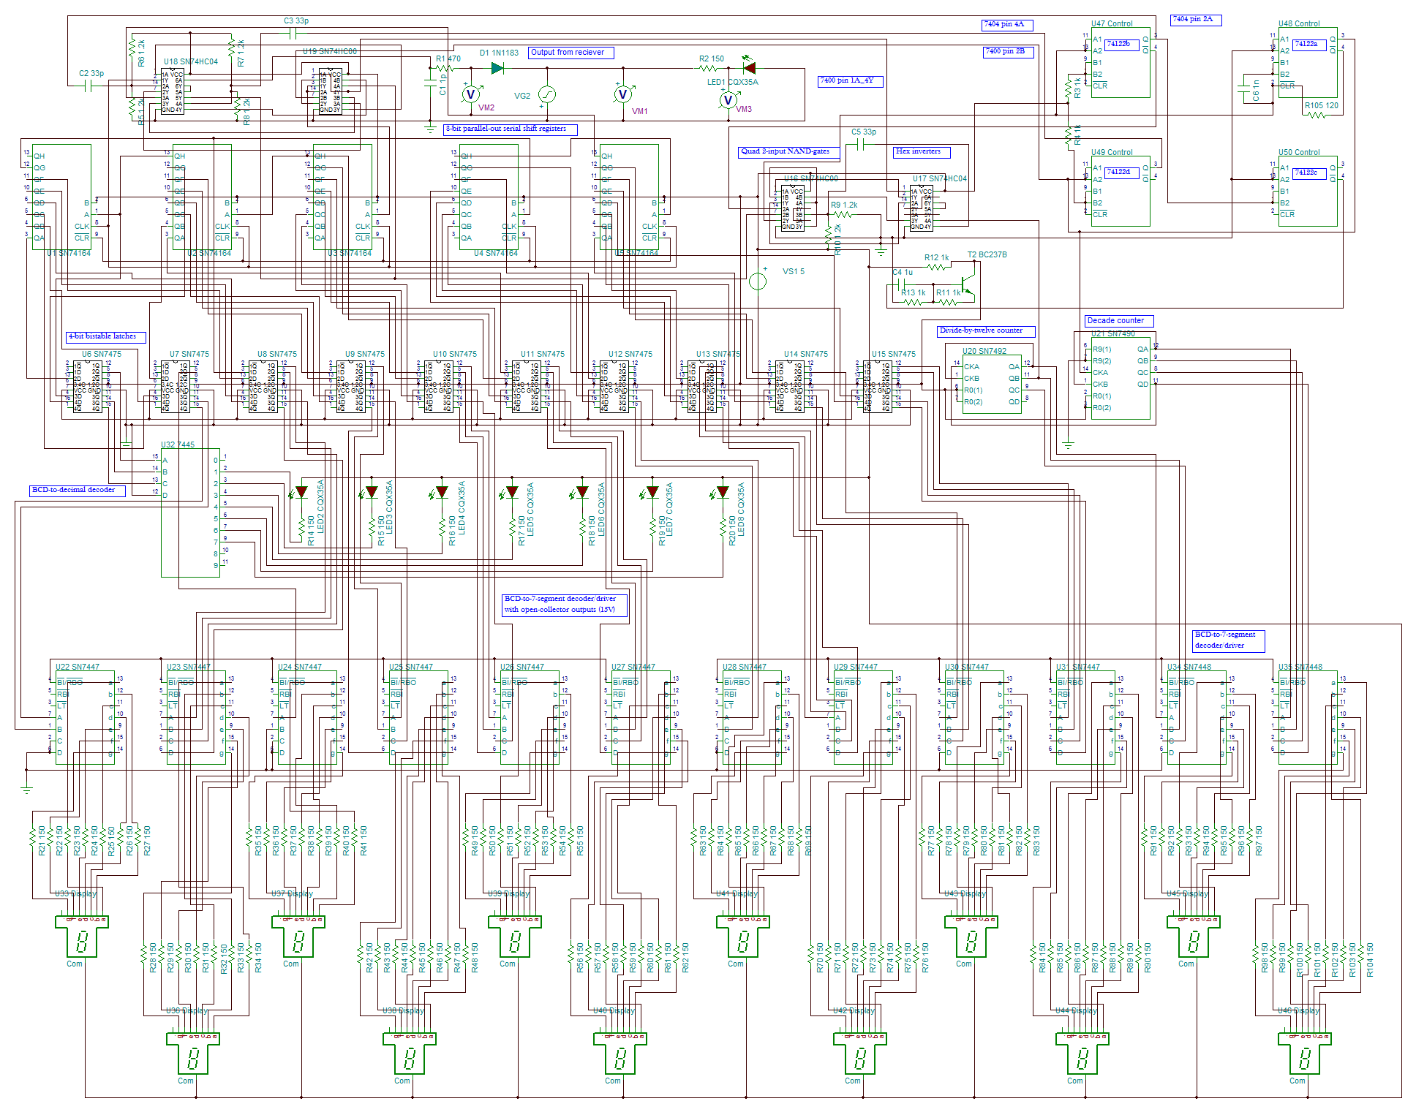The width and height of the screenshot is (1416, 1112).
Task: Click the '7400 pin 1A_4Y' label
Action: pyautogui.click(x=851, y=81)
